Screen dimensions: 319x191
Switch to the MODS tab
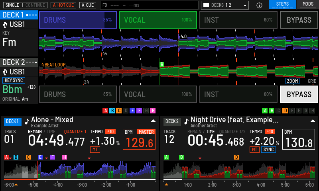(308, 4)
